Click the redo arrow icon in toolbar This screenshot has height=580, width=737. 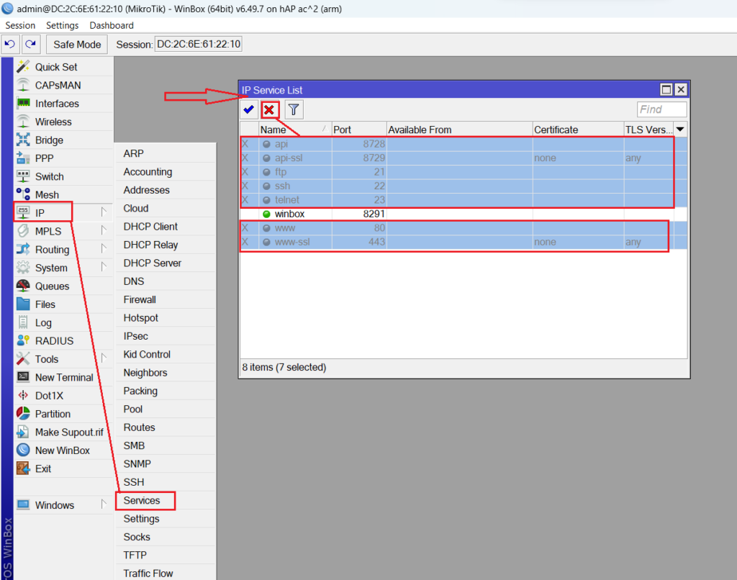(30, 44)
